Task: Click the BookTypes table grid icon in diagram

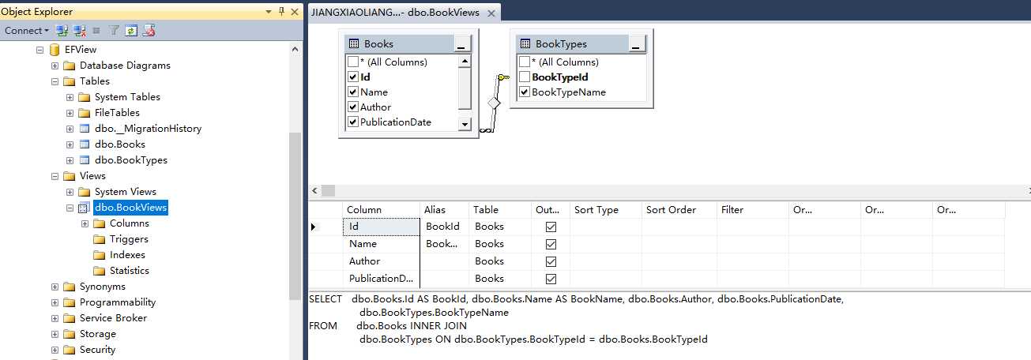Action: [x=525, y=43]
